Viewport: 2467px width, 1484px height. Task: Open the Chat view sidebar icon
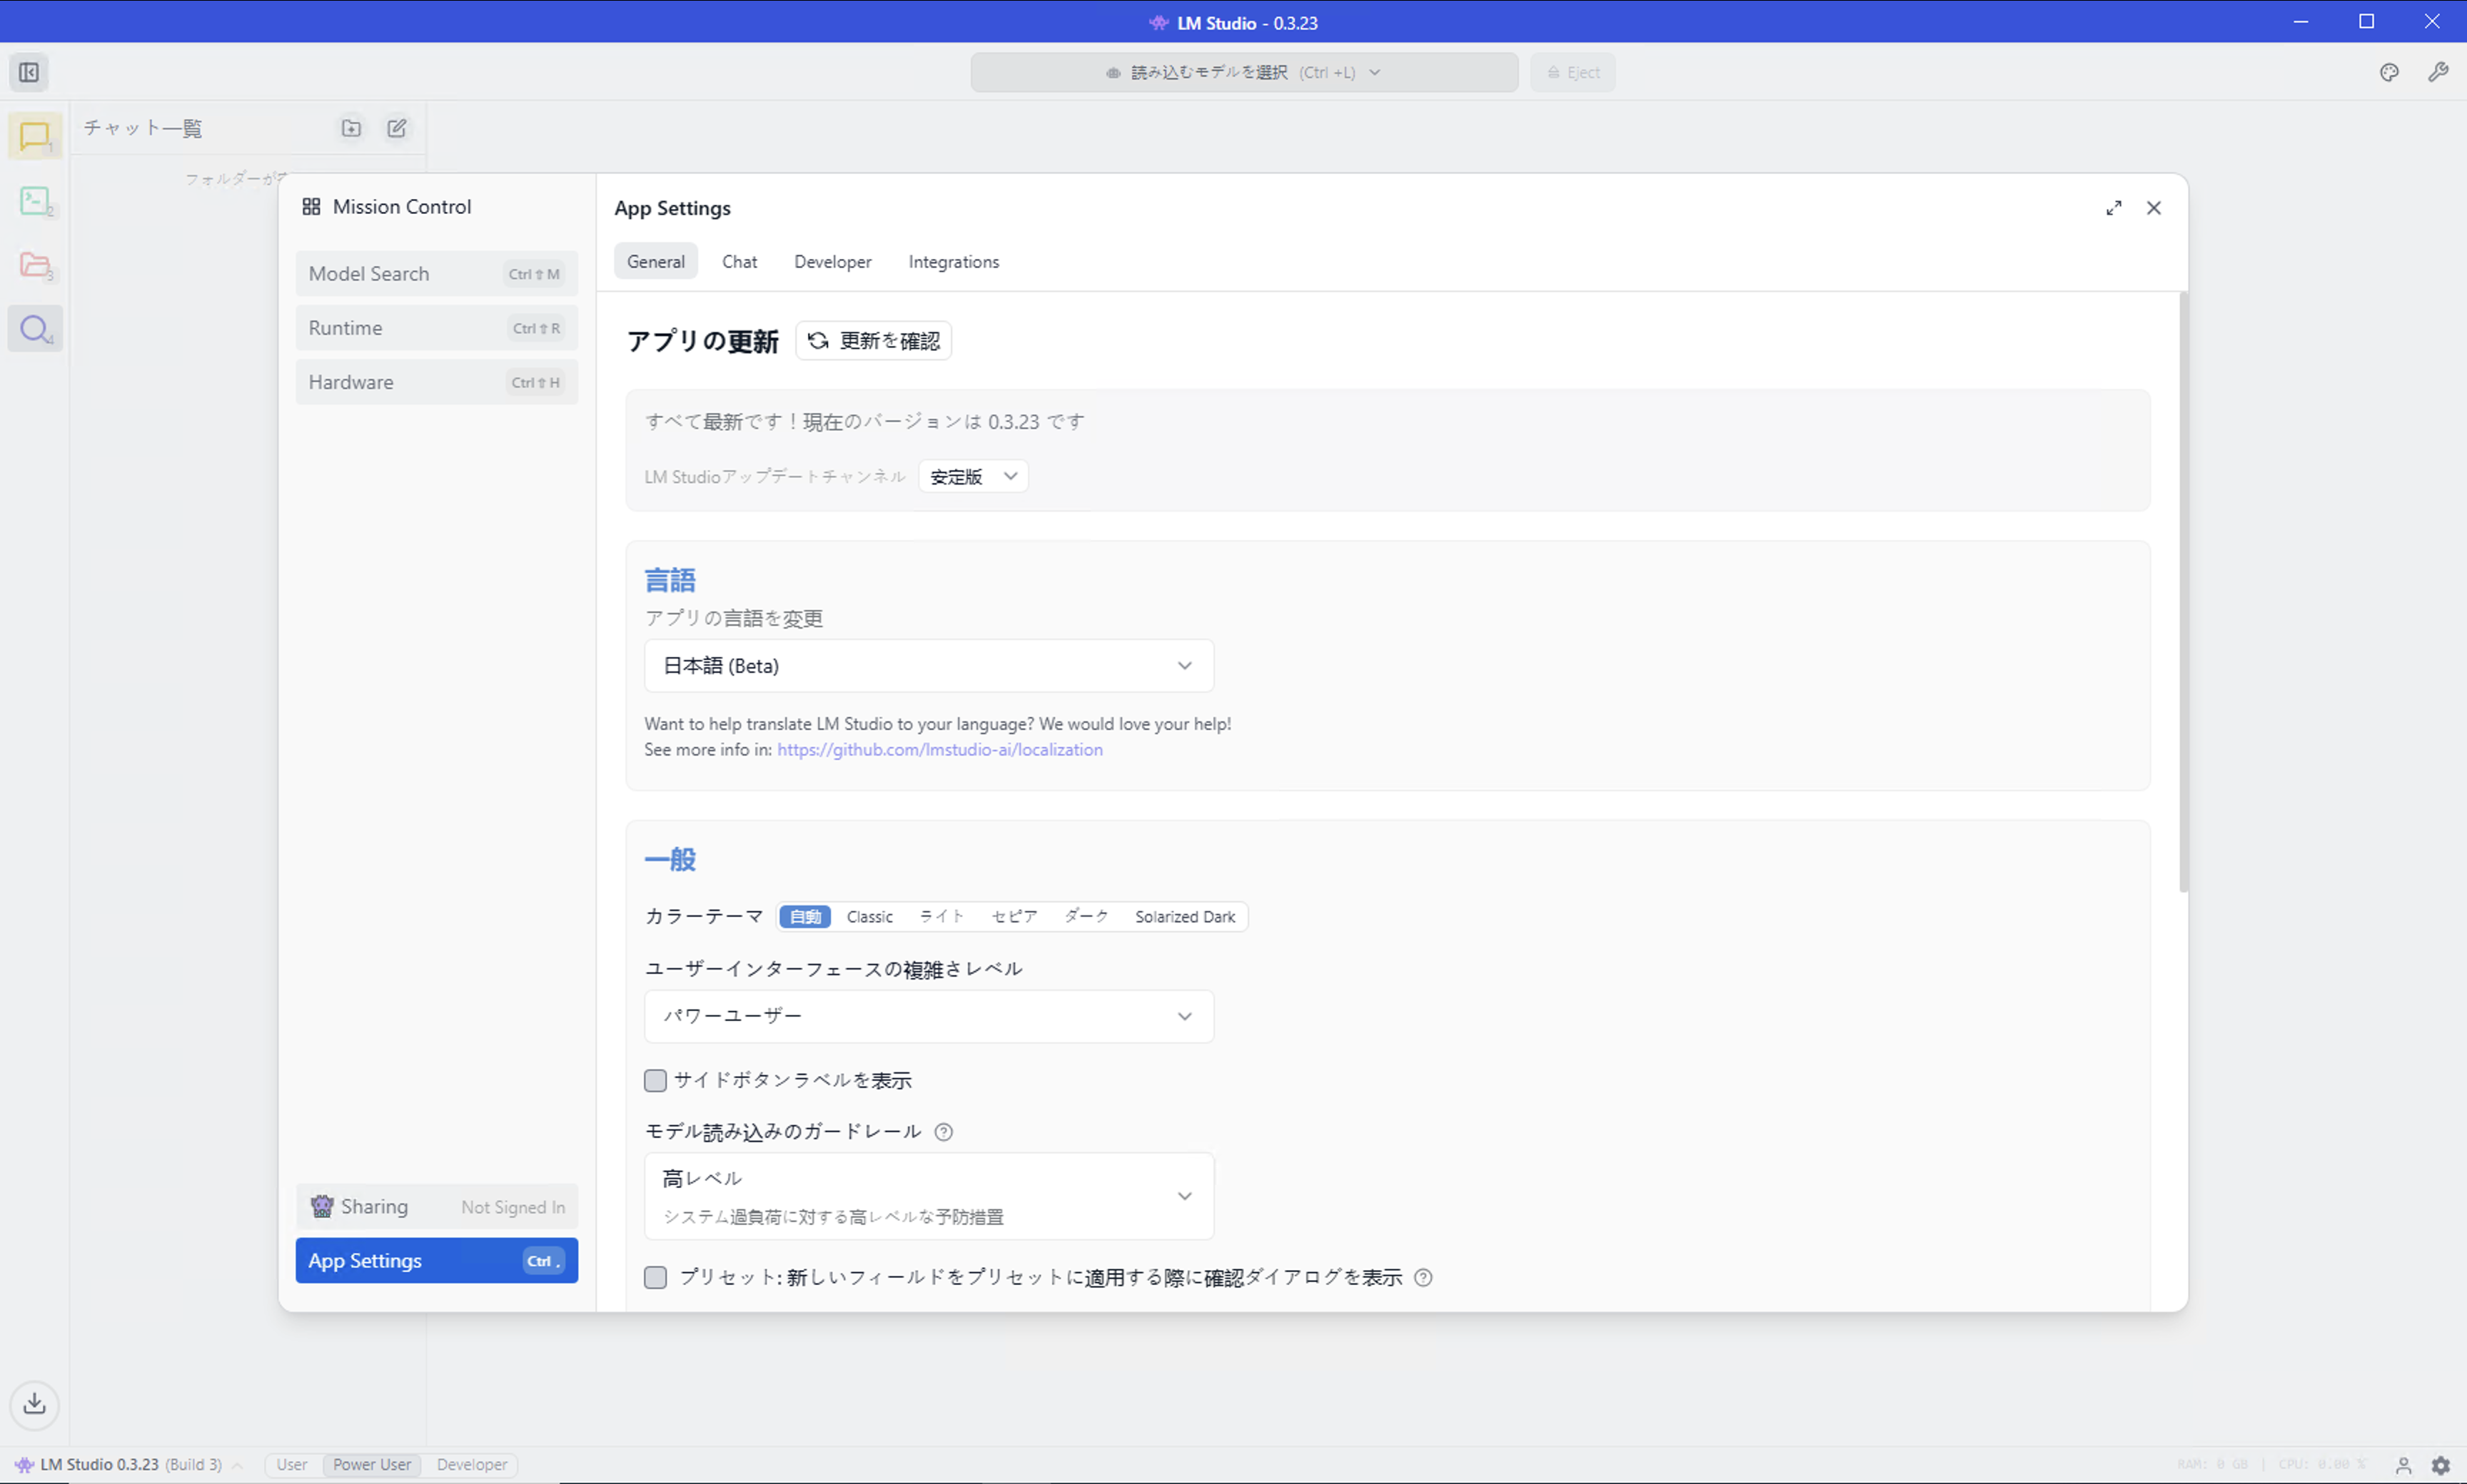click(35, 136)
